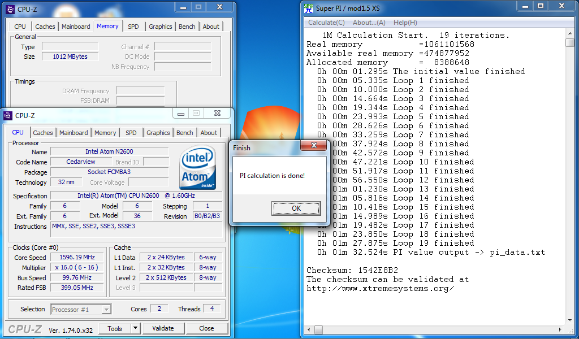Switch to Caches tab in front CPU-Z

pos(43,133)
